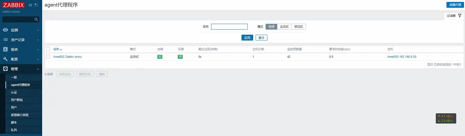
Task: Select 主动式 mode filter
Action: pos(284,27)
